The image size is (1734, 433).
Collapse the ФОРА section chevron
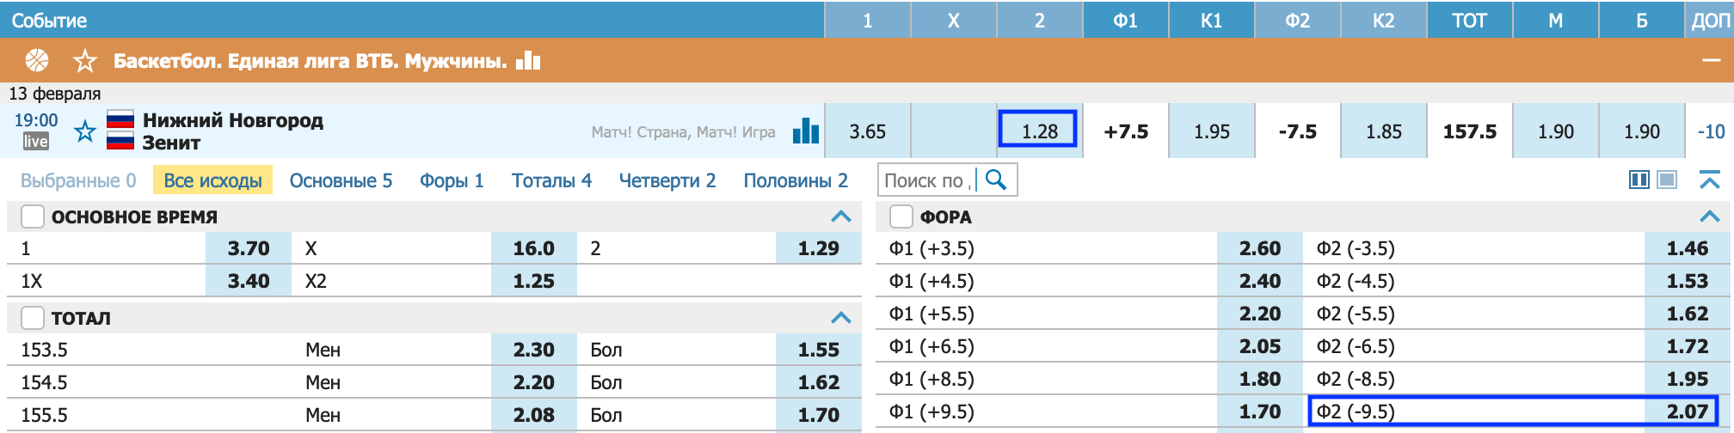[1710, 216]
